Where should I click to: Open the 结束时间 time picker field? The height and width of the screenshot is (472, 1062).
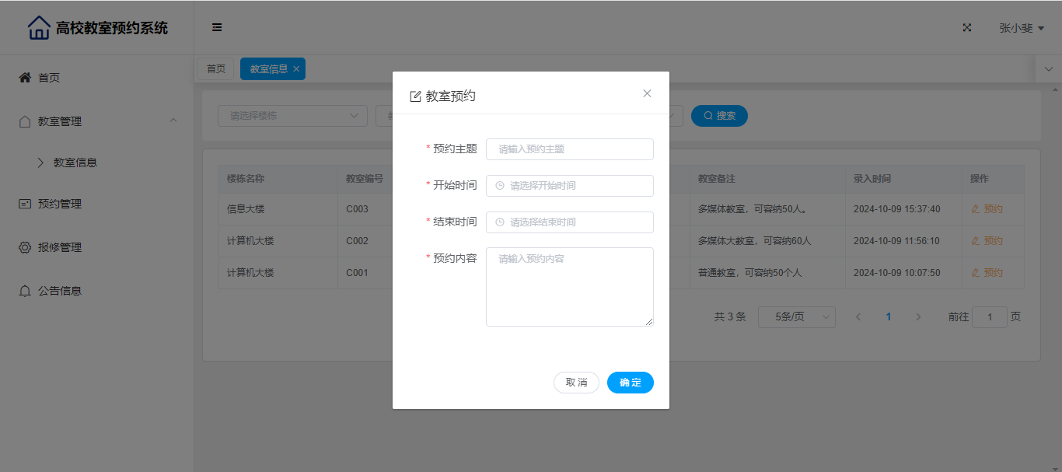pos(570,222)
